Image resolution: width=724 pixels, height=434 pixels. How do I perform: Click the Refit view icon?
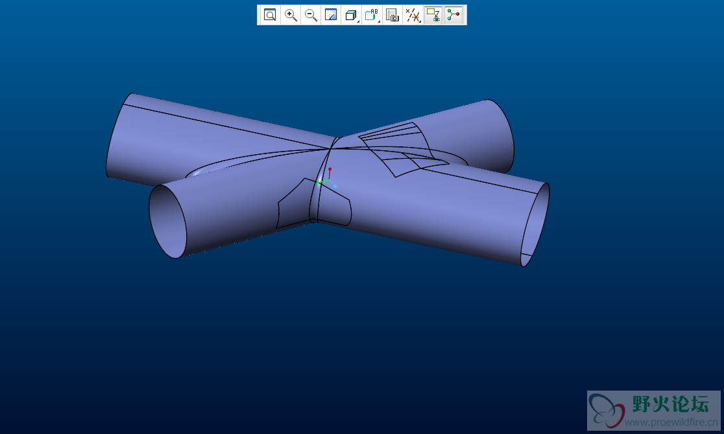(270, 15)
